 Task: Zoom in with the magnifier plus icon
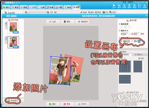click(x=48, y=12)
